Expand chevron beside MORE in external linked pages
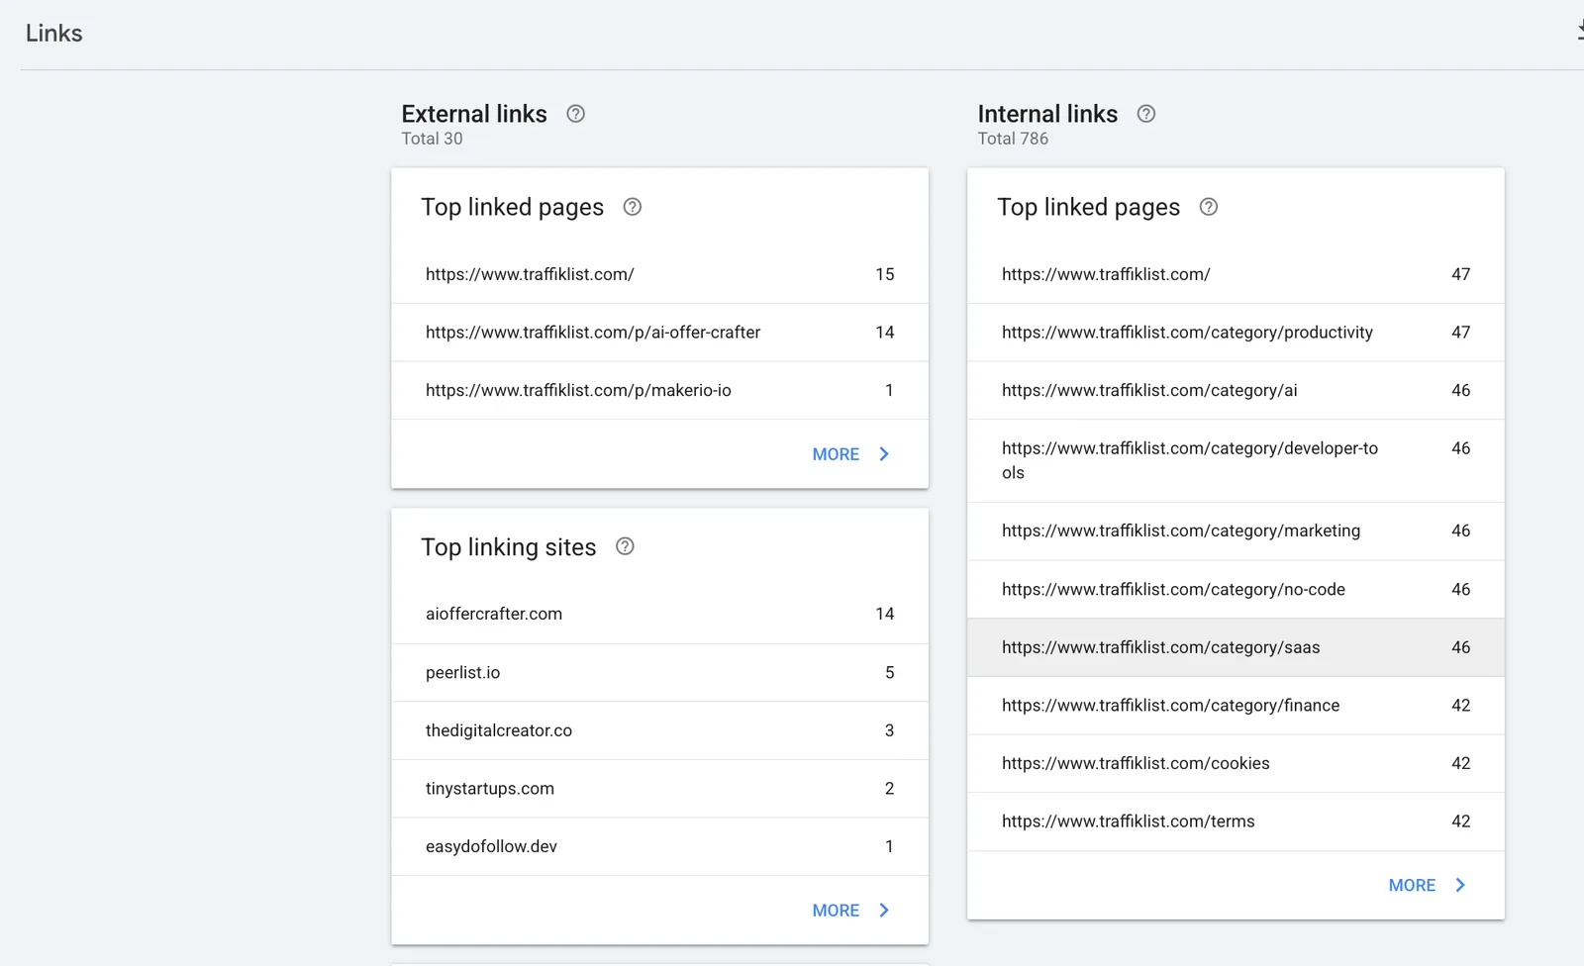The height and width of the screenshot is (966, 1584). [x=884, y=454]
